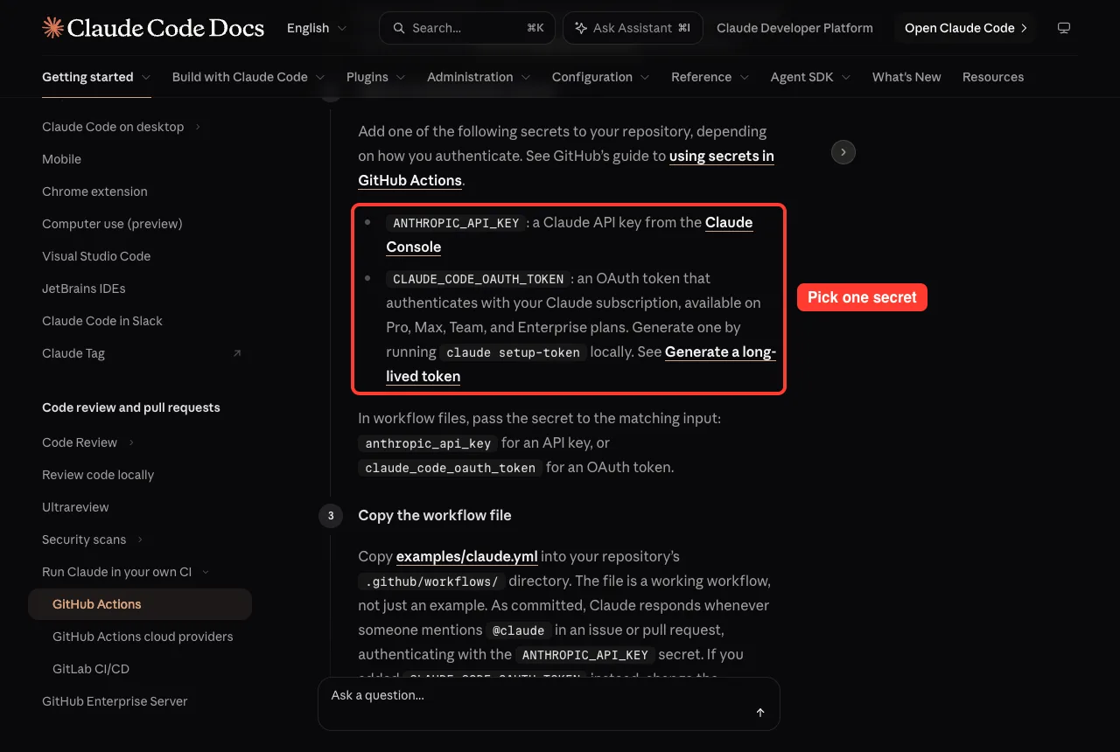Click the sparkle icon beside Ask Assistant
Viewport: 1120px width, 752px height.
(x=580, y=28)
